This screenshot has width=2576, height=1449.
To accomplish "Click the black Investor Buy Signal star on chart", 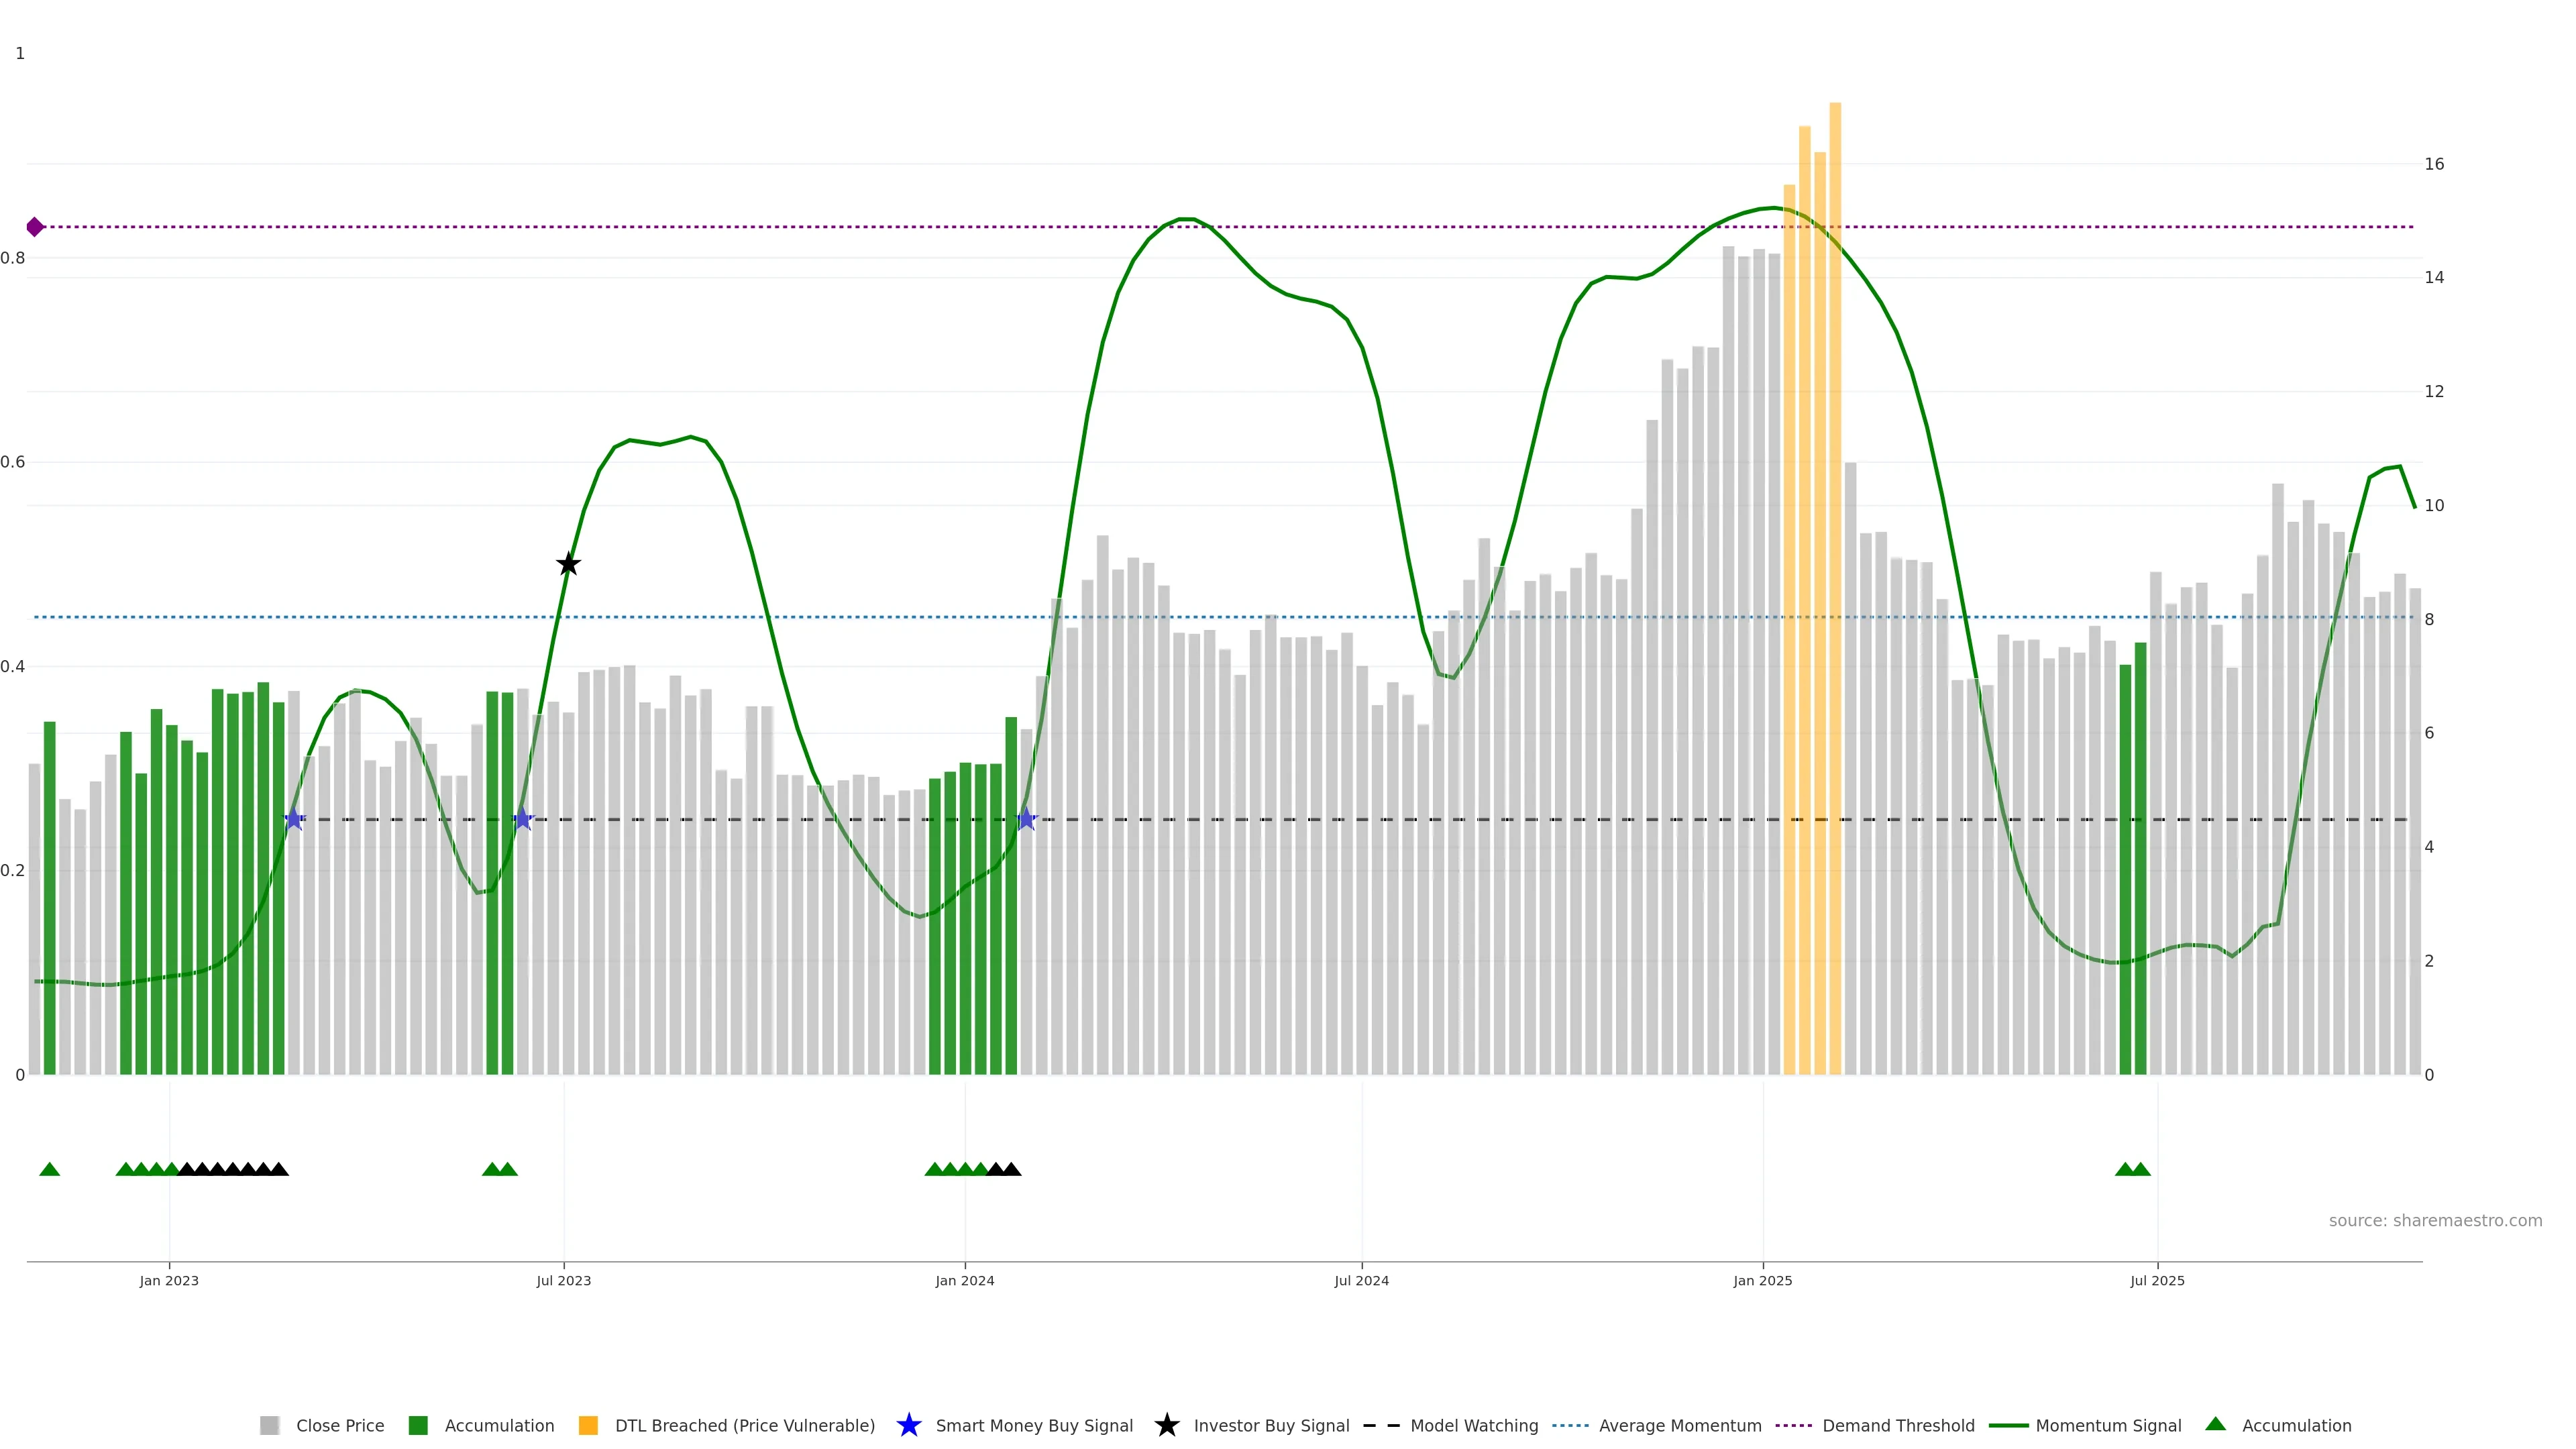I will pos(568,564).
